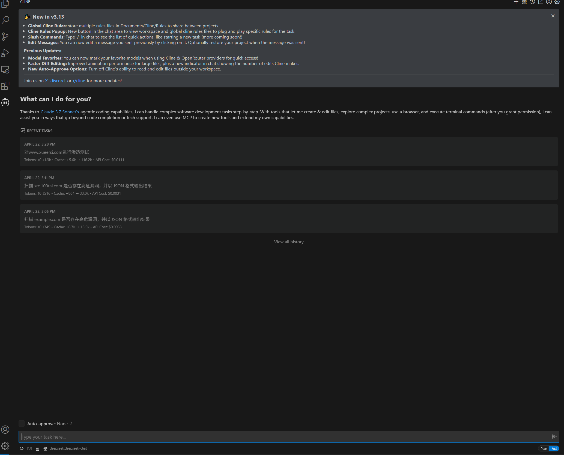Open the Cline robot sidebar icon
Image resolution: width=564 pixels, height=455 pixels.
(x=5, y=102)
